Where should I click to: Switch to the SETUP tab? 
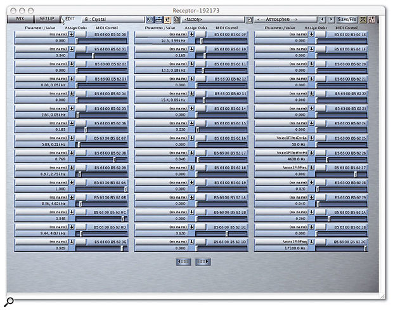coord(47,19)
